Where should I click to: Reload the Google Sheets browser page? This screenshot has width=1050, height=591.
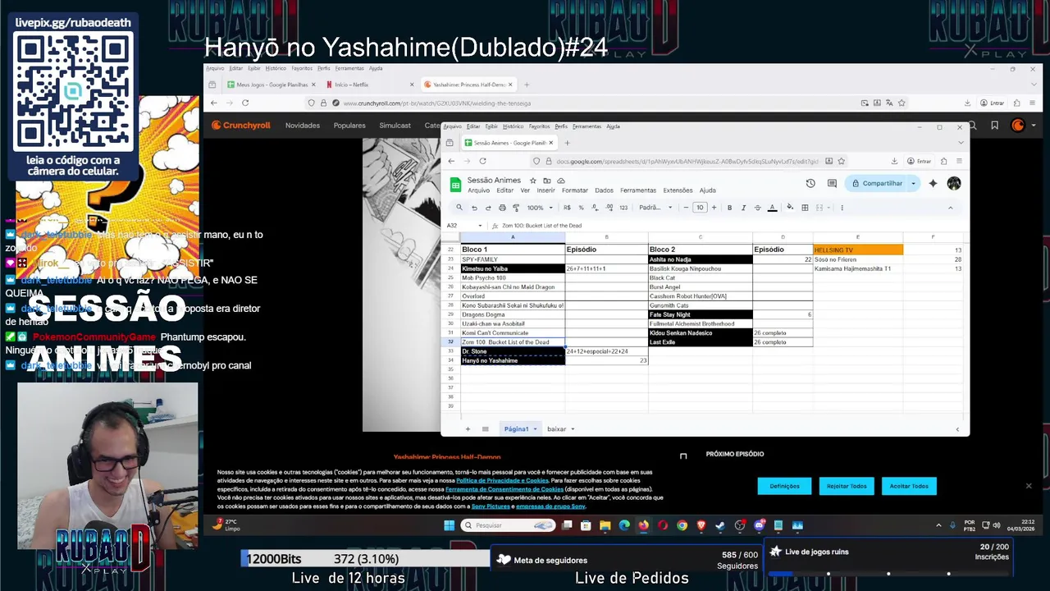coord(482,161)
